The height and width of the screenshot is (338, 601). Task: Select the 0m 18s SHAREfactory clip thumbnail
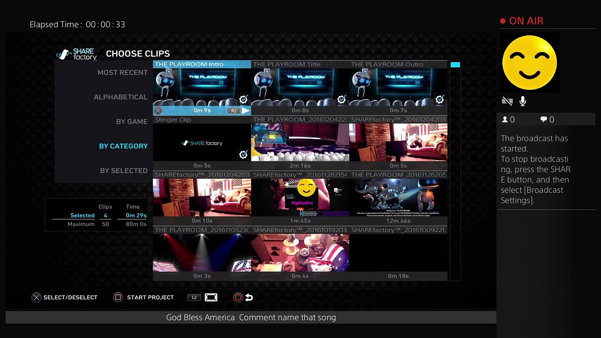pos(398,253)
